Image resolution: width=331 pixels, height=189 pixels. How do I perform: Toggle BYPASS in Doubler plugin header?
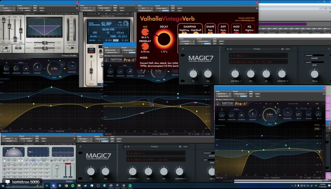point(44,139)
